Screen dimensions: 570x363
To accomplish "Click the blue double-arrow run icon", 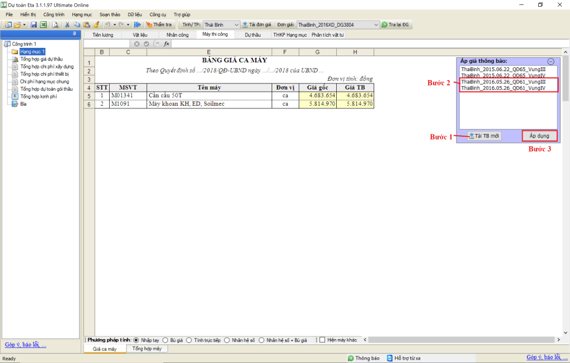I will 137,25.
